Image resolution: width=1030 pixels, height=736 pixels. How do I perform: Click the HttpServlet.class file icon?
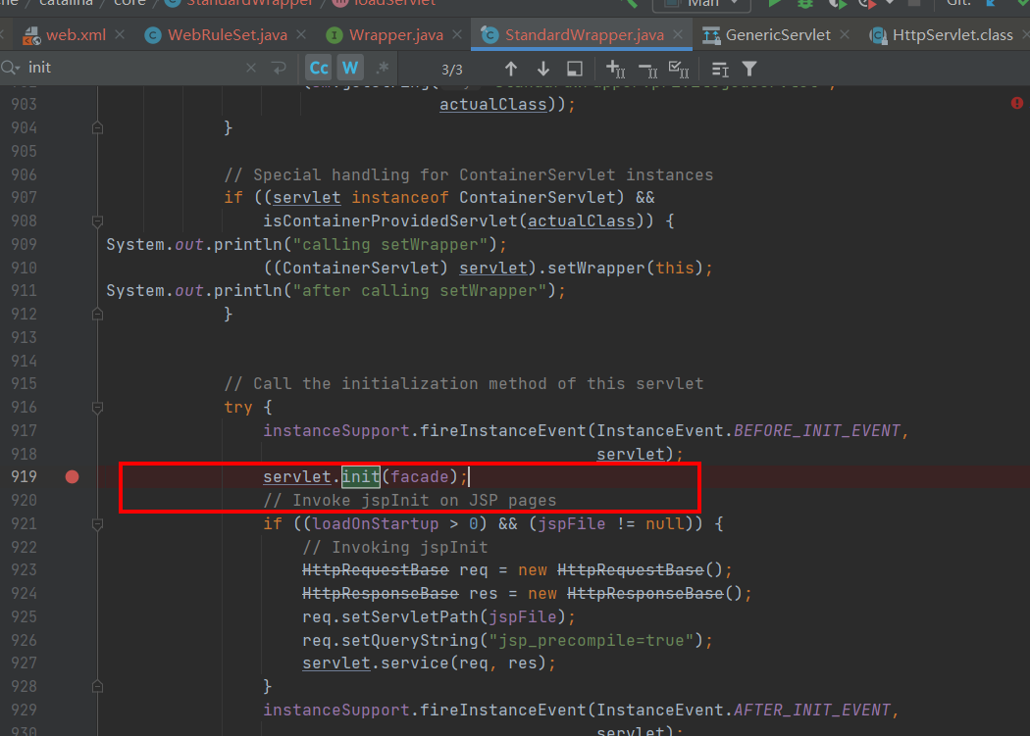(878, 36)
